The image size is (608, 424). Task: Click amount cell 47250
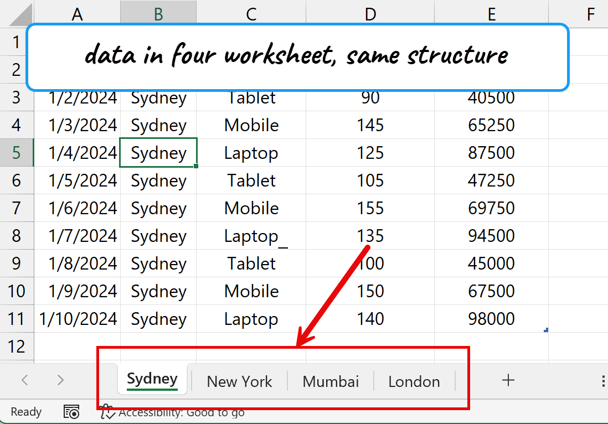pos(491,180)
